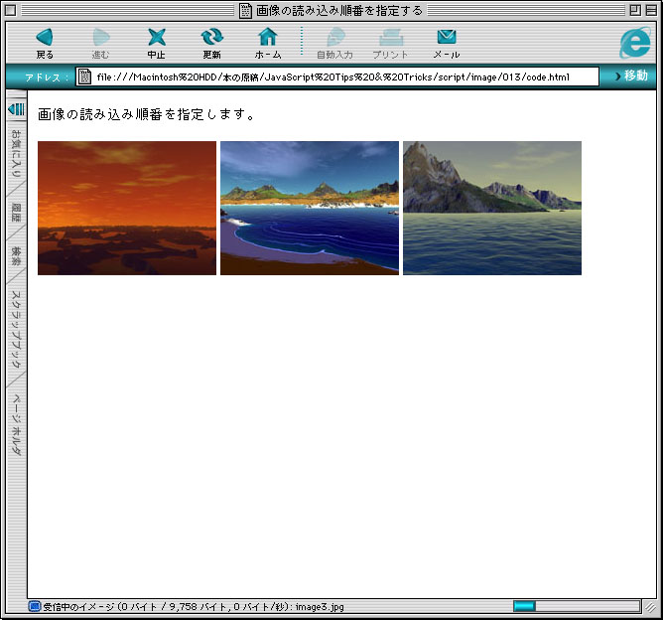This screenshot has width=663, height=620.
Task: Go back with the 戻る button
Action: click(45, 43)
